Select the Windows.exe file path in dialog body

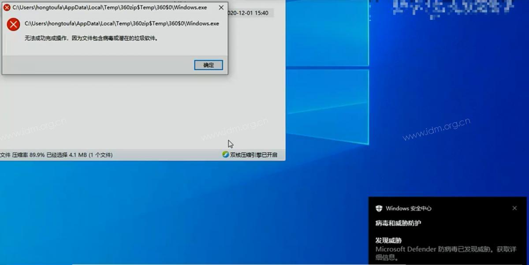122,23
